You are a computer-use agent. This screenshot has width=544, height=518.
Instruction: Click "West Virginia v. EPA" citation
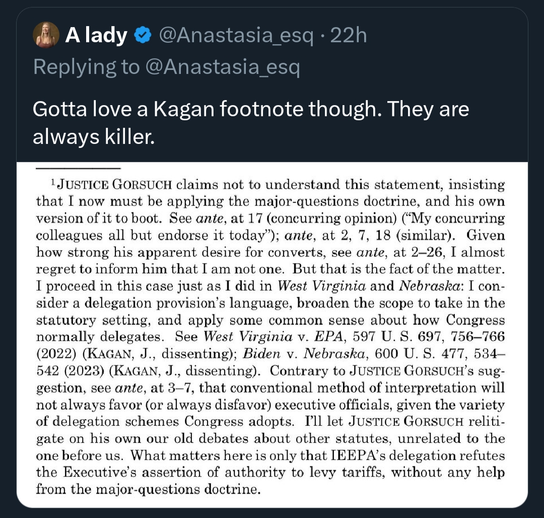pos(247,336)
